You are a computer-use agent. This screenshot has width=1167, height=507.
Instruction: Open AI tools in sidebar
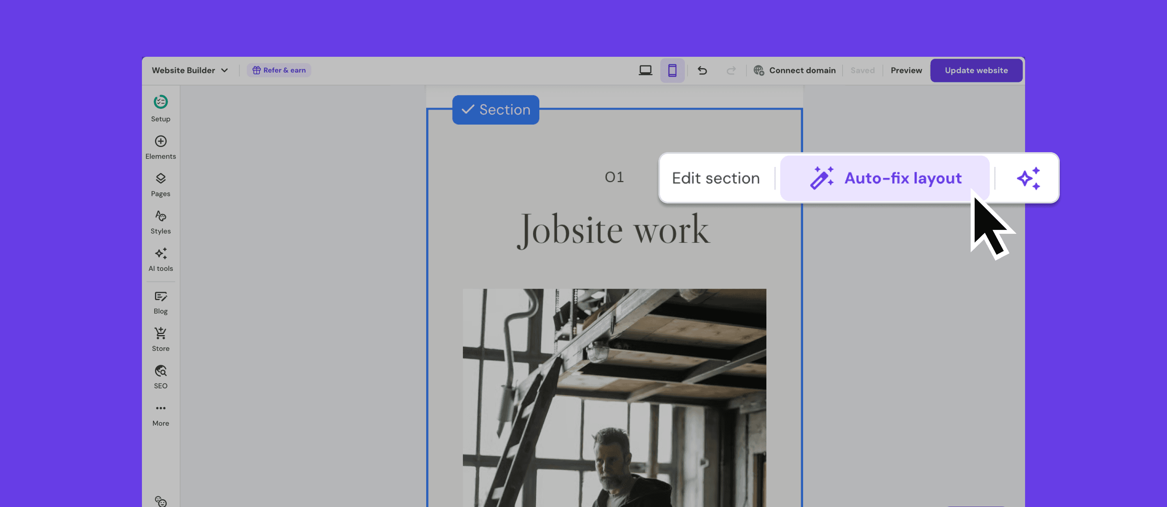(160, 254)
